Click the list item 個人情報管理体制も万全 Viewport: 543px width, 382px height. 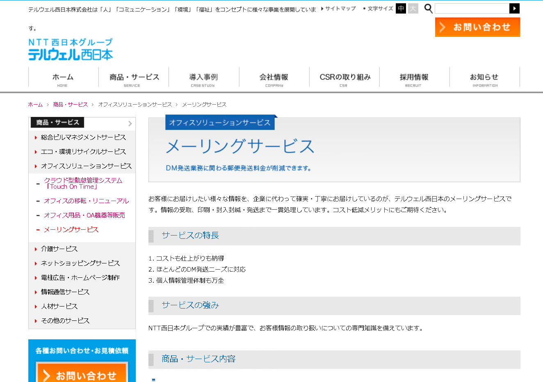[x=190, y=281]
